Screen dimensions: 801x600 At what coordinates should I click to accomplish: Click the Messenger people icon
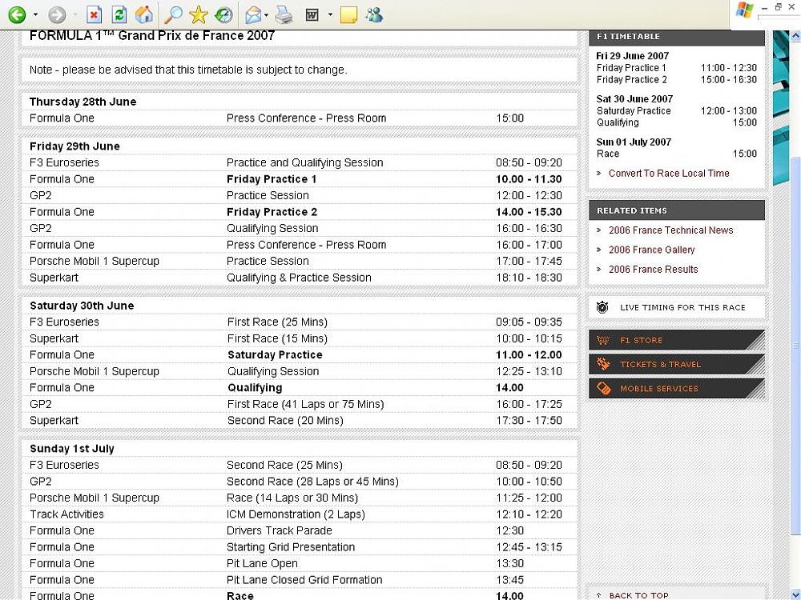374,14
